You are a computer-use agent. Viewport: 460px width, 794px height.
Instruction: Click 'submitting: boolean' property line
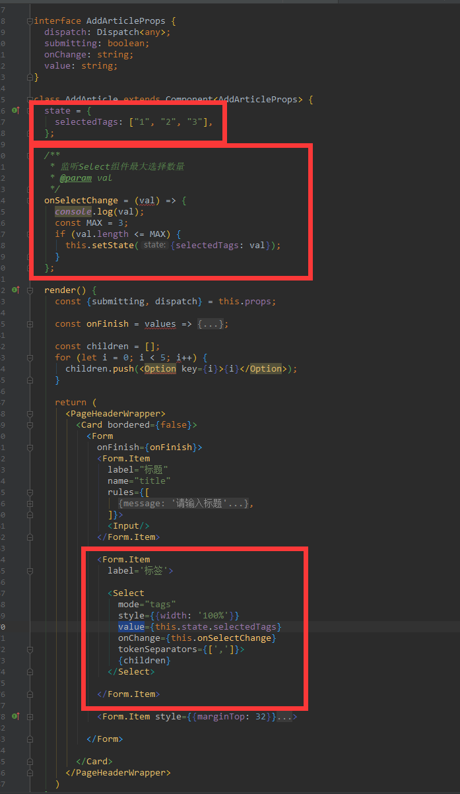(97, 43)
